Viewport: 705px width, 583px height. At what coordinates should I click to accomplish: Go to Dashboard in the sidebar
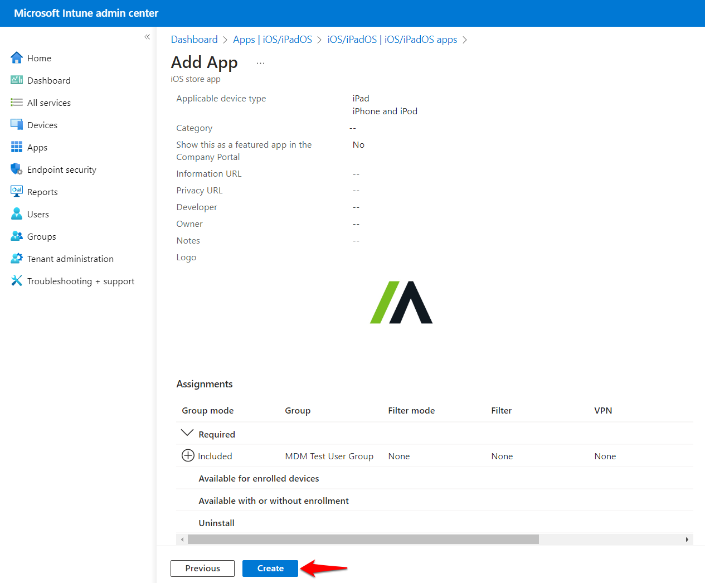point(49,80)
